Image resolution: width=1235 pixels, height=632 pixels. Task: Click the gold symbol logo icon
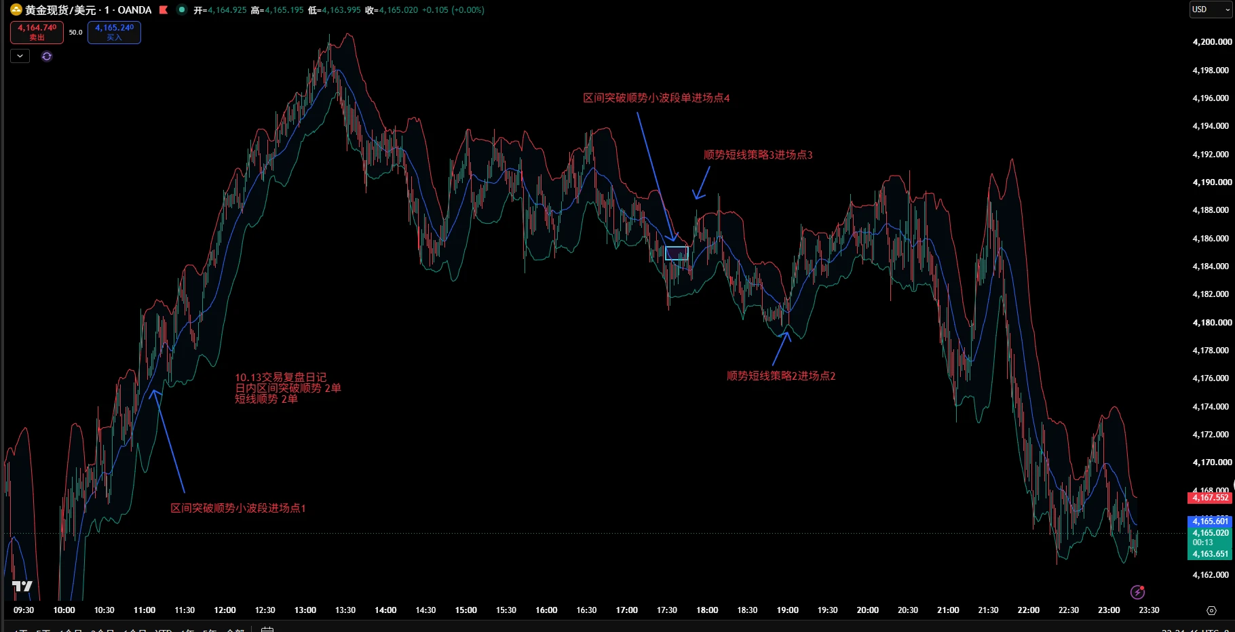pyautogui.click(x=16, y=9)
